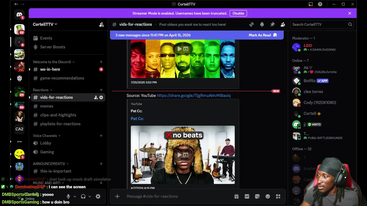Collapse the Voice Channels category
Image resolution: width=367 pixels, height=206 pixels.
(x=47, y=136)
